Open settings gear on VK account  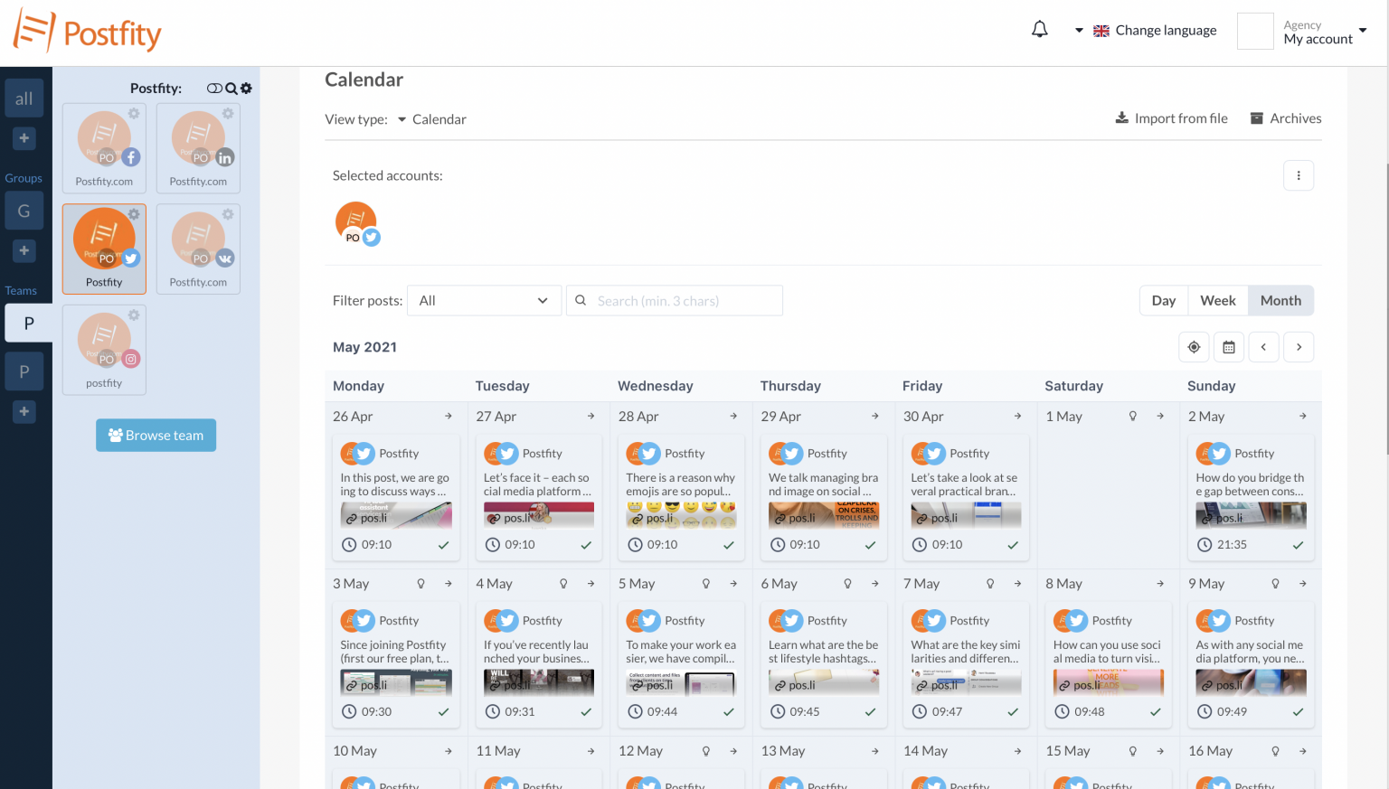228,214
